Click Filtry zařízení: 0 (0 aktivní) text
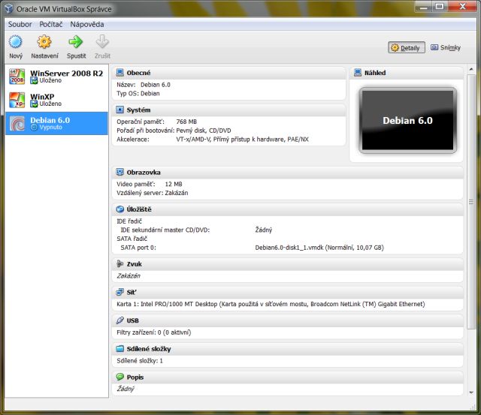Screen dimensions: 481x415 pyautogui.click(x=153, y=332)
